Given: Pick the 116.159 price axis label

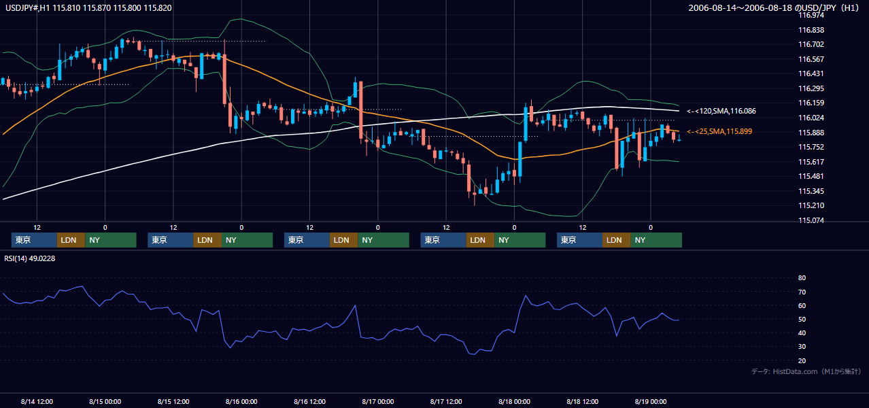Looking at the screenshot, I should [811, 103].
